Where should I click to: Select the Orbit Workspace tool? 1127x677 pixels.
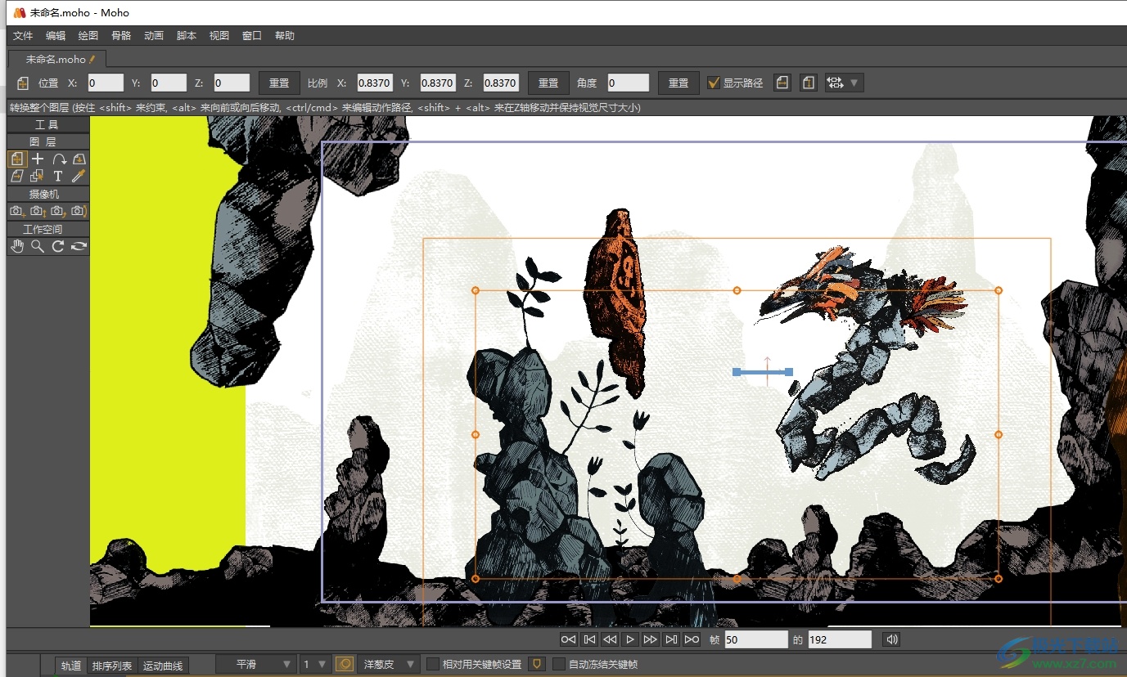79,246
